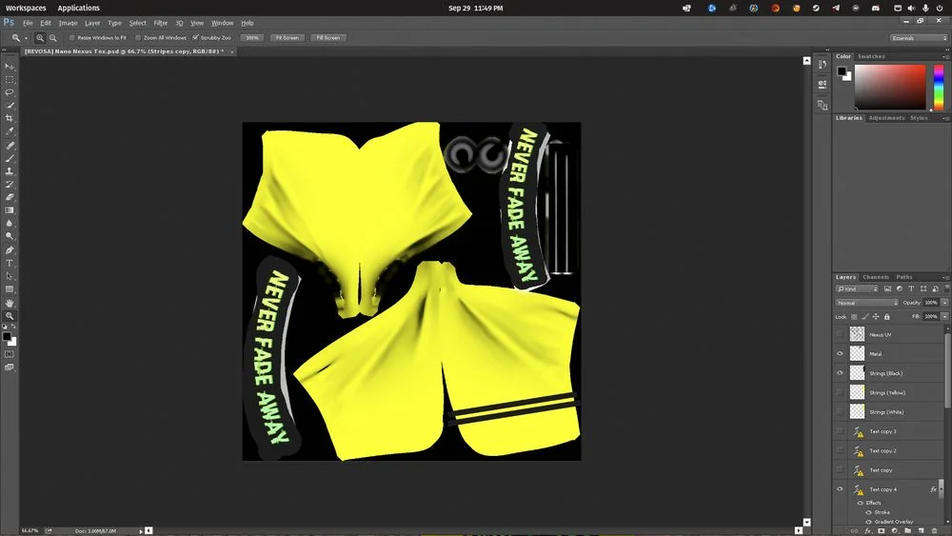Select the Lasso tool
This screenshot has width=952, height=536.
(10, 92)
